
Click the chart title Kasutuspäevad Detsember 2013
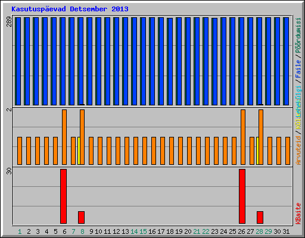[x=70, y=9]
